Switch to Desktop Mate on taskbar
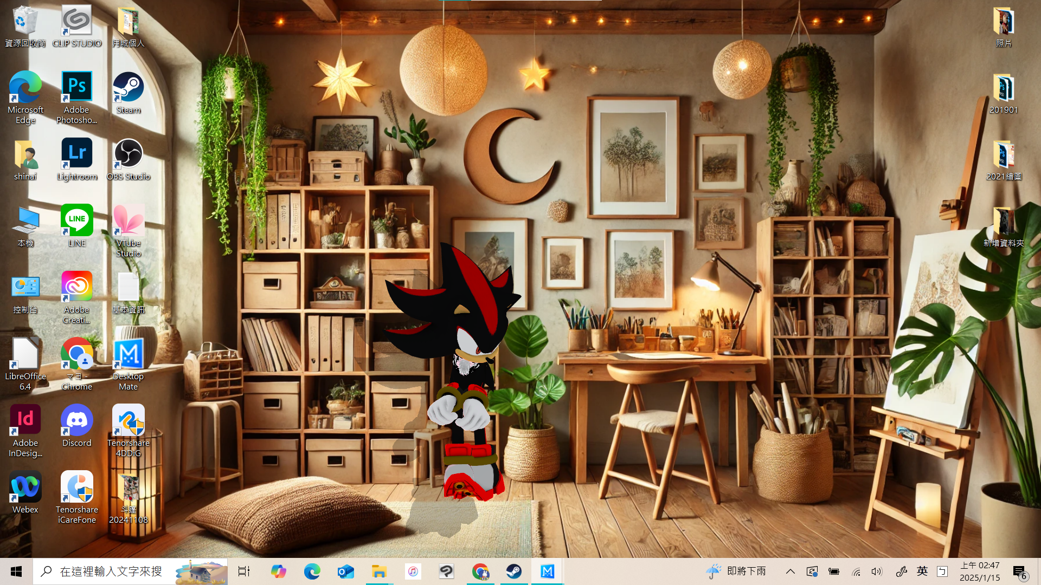The image size is (1041, 585). (547, 571)
